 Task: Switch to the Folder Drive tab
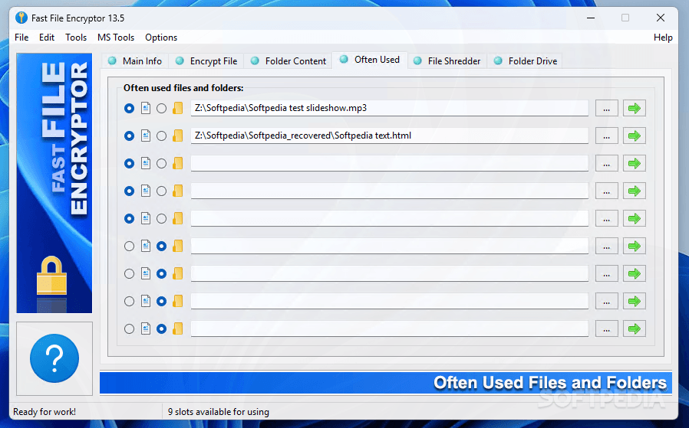(x=526, y=61)
